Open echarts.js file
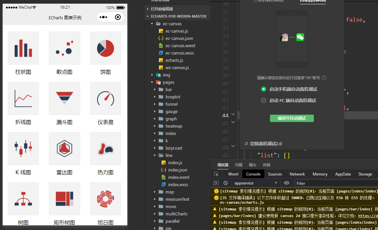Screen dimensions: 378x230 (x=174, y=60)
